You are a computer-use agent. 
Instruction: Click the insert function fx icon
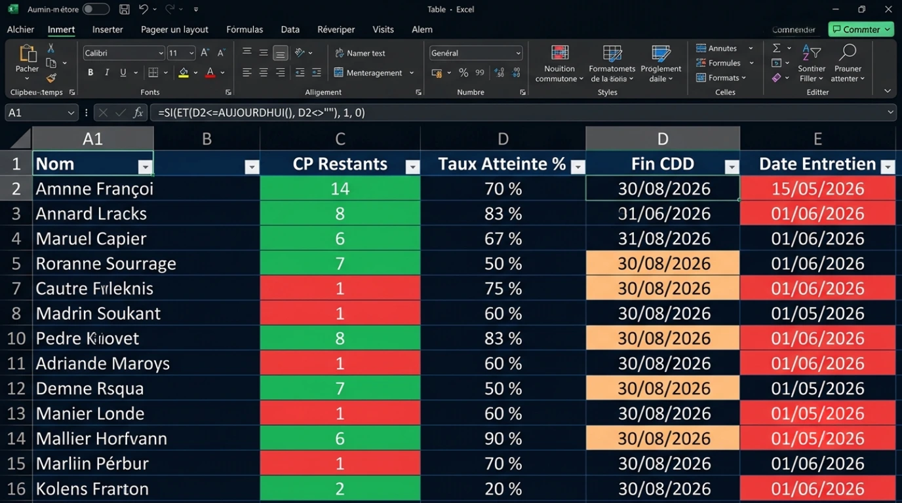pos(138,113)
